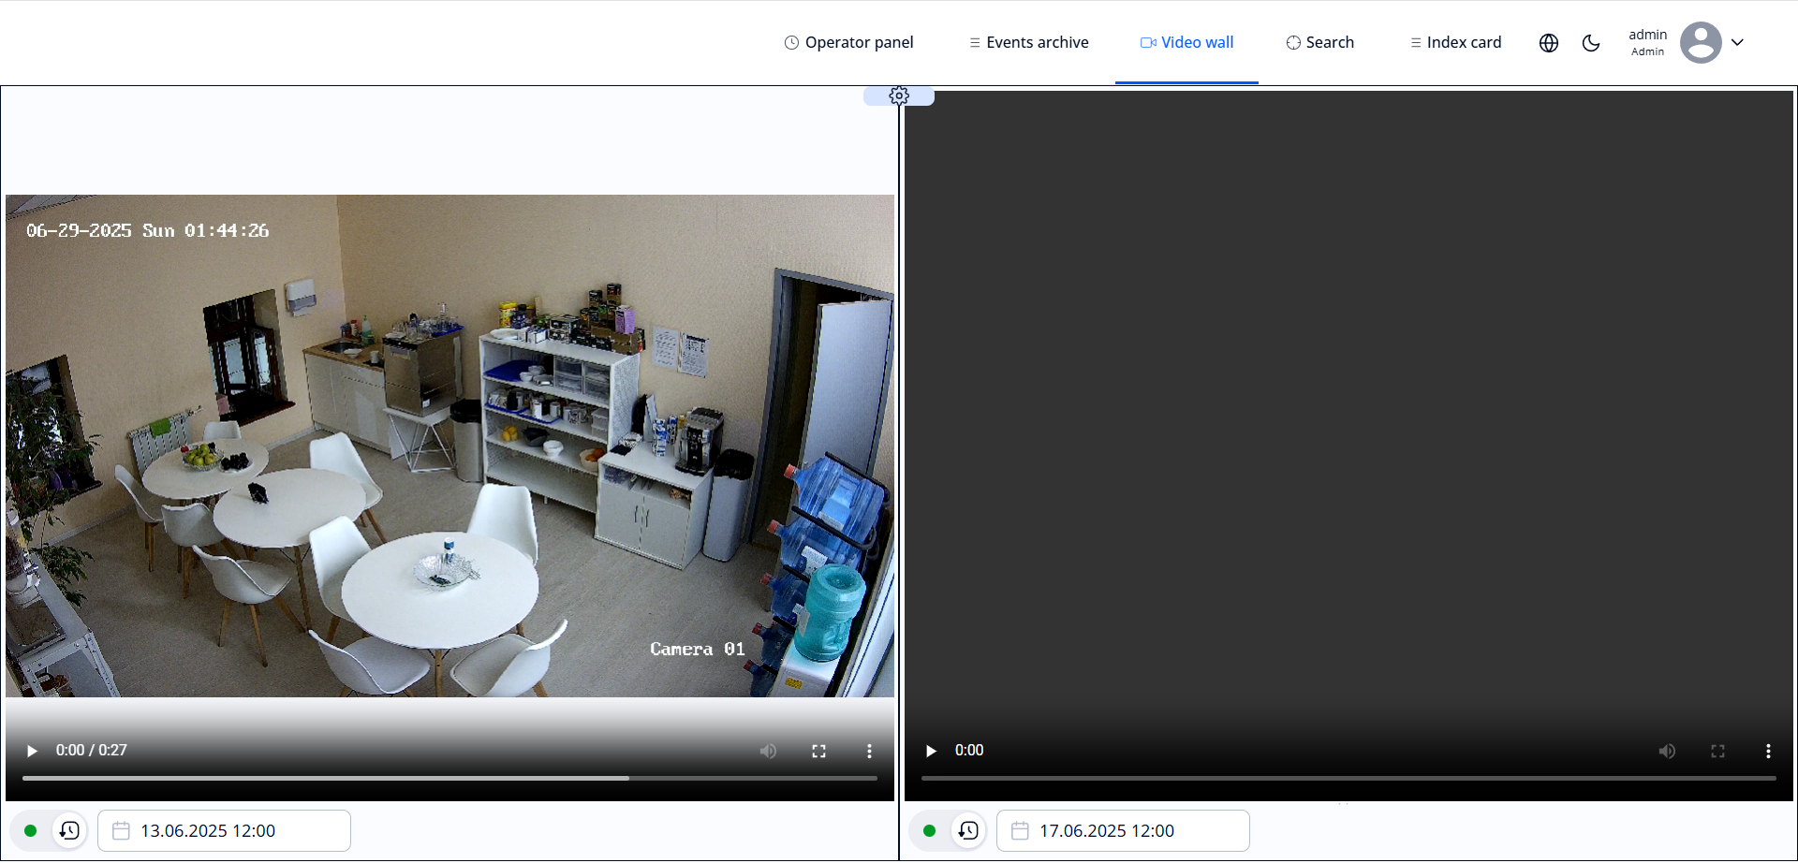Click the language globe icon
This screenshot has height=863, width=1798.
click(1549, 43)
